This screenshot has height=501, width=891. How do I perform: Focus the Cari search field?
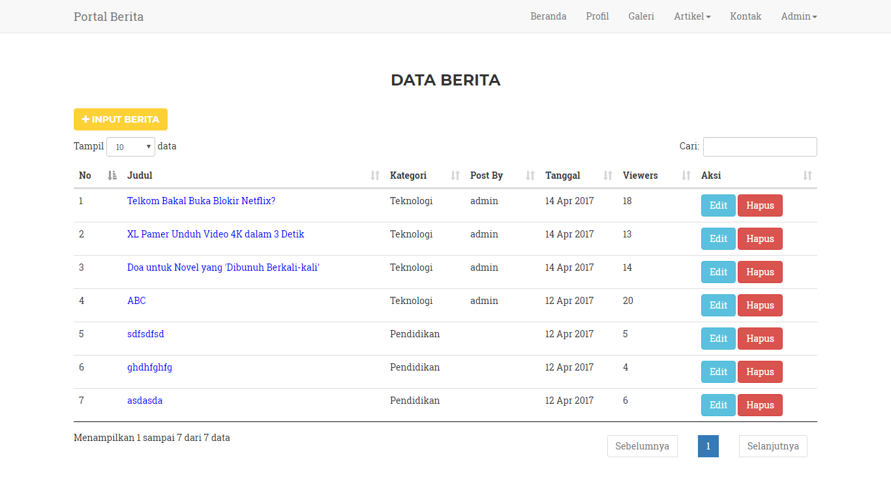click(x=759, y=147)
